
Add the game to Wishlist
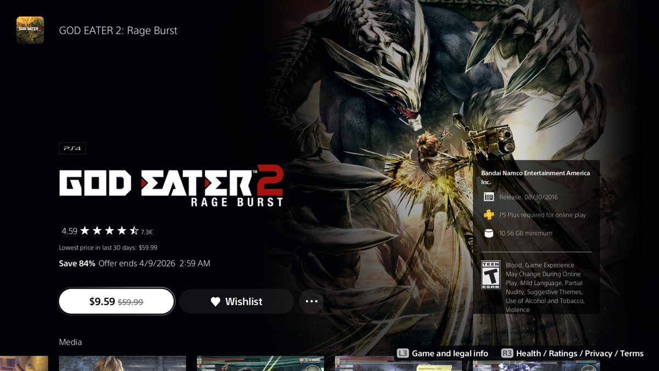point(237,301)
